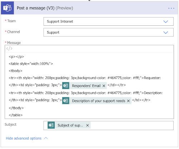Click the </table> line in message editor

tap(16, 115)
